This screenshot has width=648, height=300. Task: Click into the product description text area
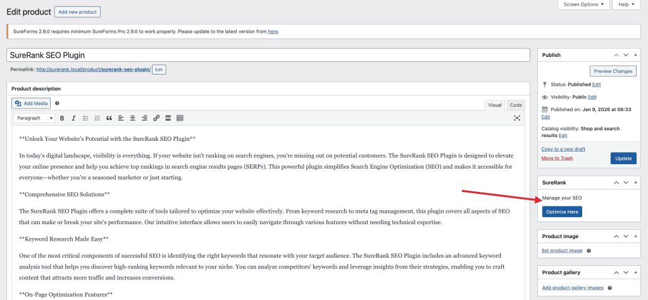click(268, 212)
